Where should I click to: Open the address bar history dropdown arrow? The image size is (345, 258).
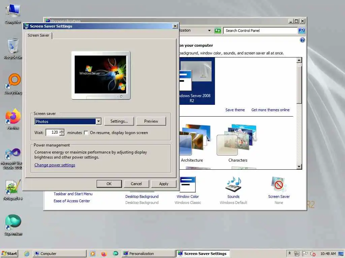point(209,31)
